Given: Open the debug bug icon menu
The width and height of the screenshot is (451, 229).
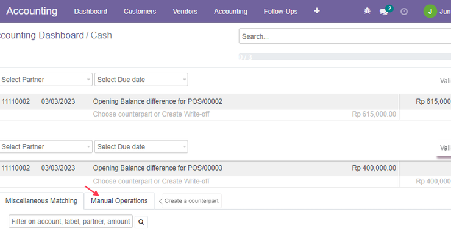Looking at the screenshot, I should tap(367, 11).
